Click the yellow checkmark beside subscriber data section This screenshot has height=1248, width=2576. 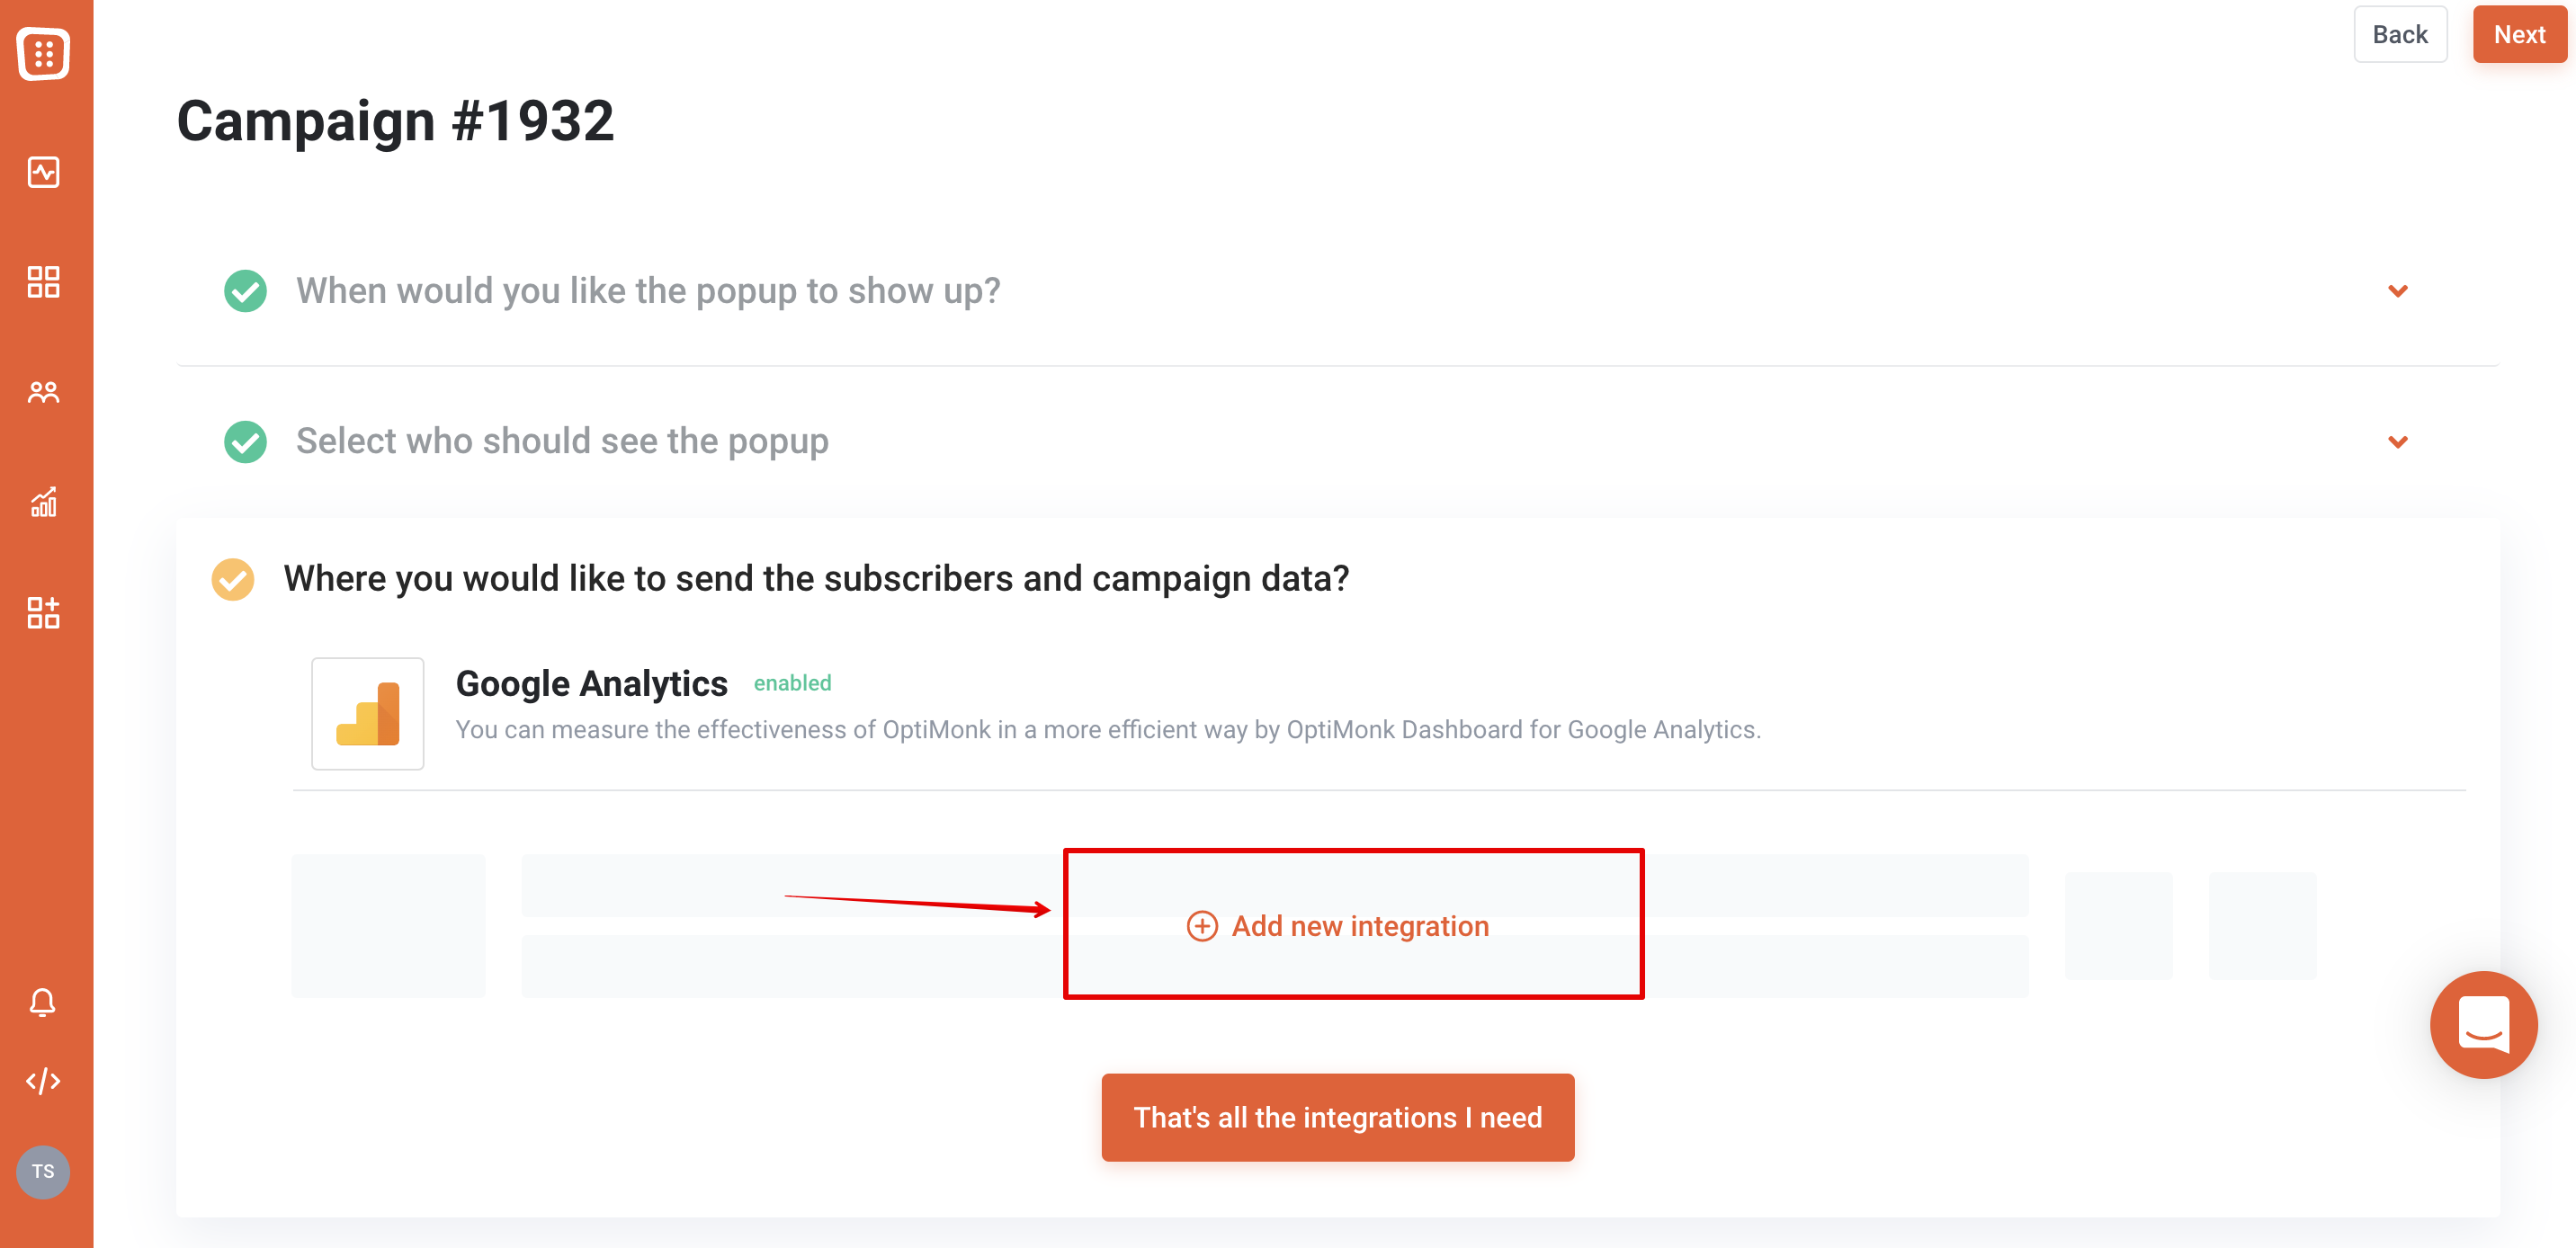click(x=233, y=579)
